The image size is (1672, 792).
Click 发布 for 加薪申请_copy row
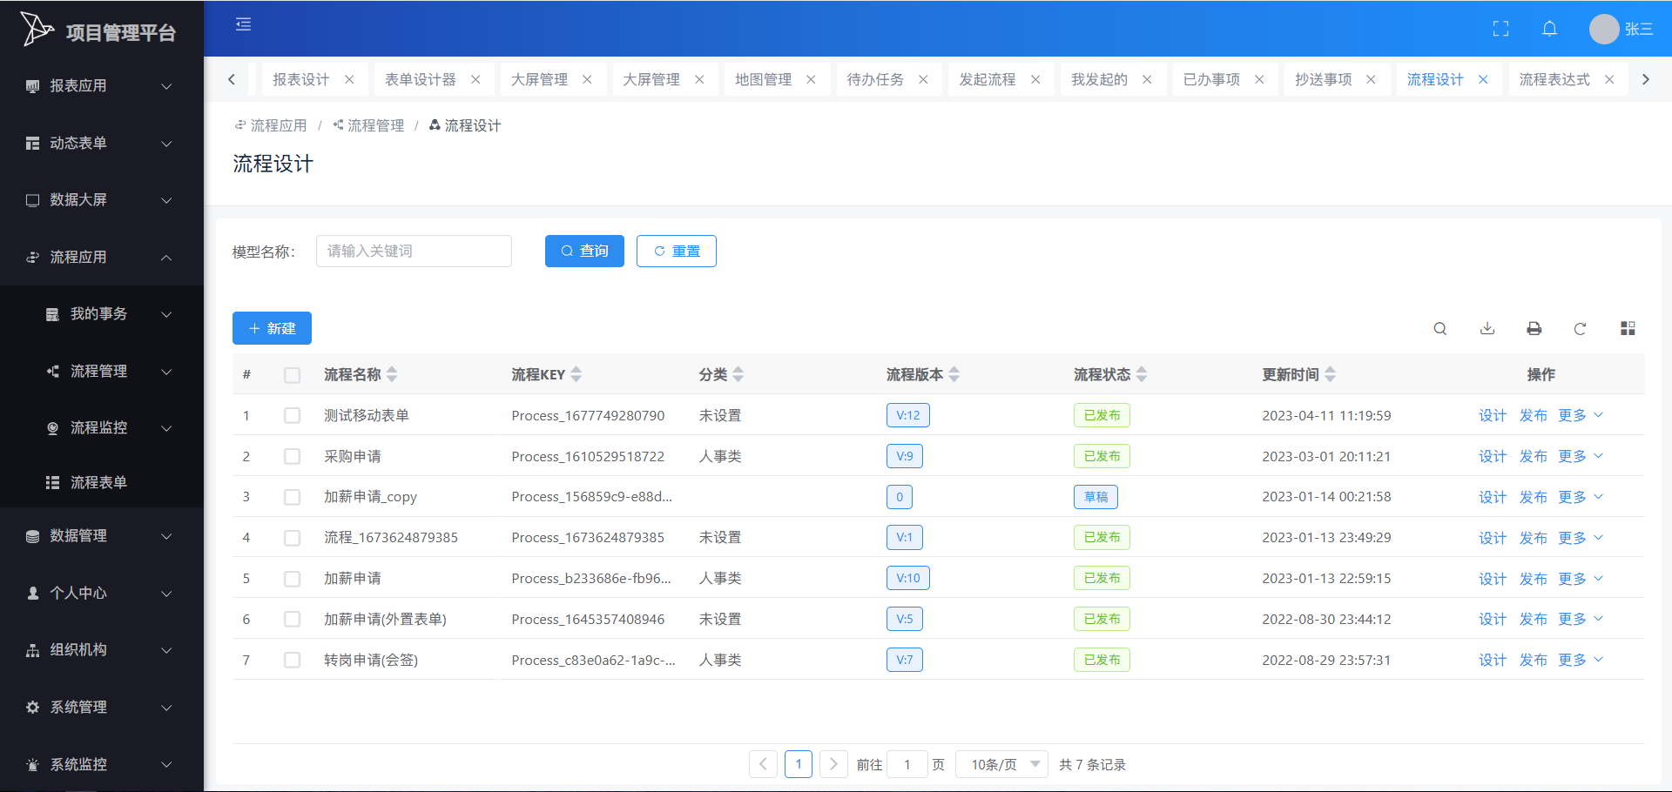(x=1533, y=497)
